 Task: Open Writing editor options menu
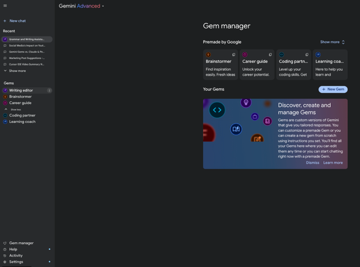click(49, 90)
